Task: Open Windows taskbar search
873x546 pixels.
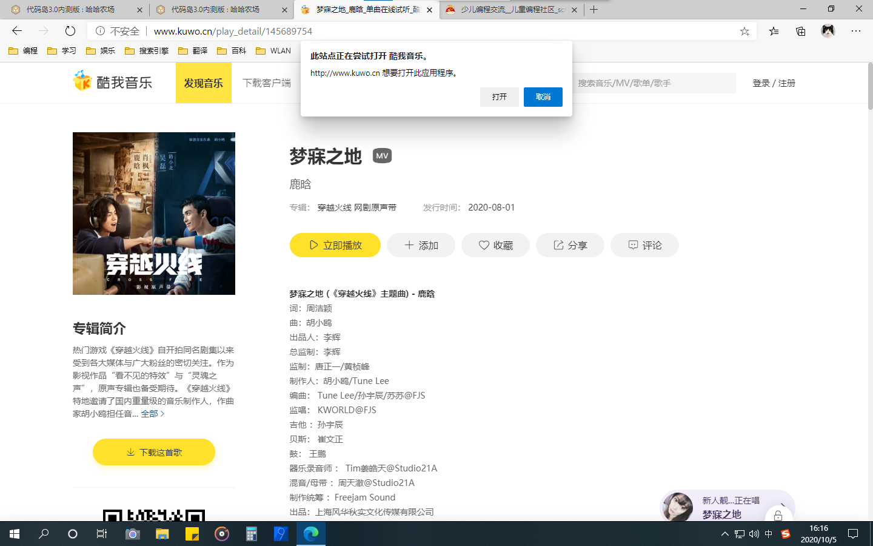Action: 44,534
